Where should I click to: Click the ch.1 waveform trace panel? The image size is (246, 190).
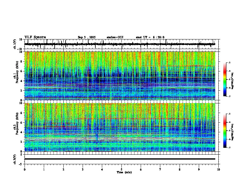[121, 44]
